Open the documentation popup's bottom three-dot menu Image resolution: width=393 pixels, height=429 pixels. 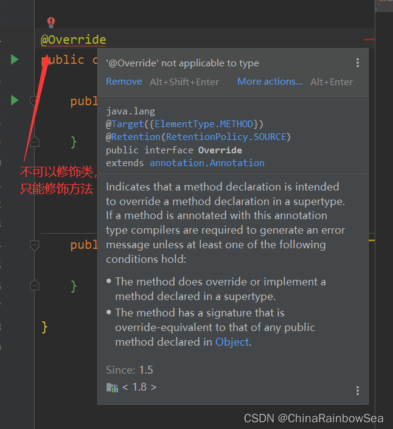pos(358,391)
